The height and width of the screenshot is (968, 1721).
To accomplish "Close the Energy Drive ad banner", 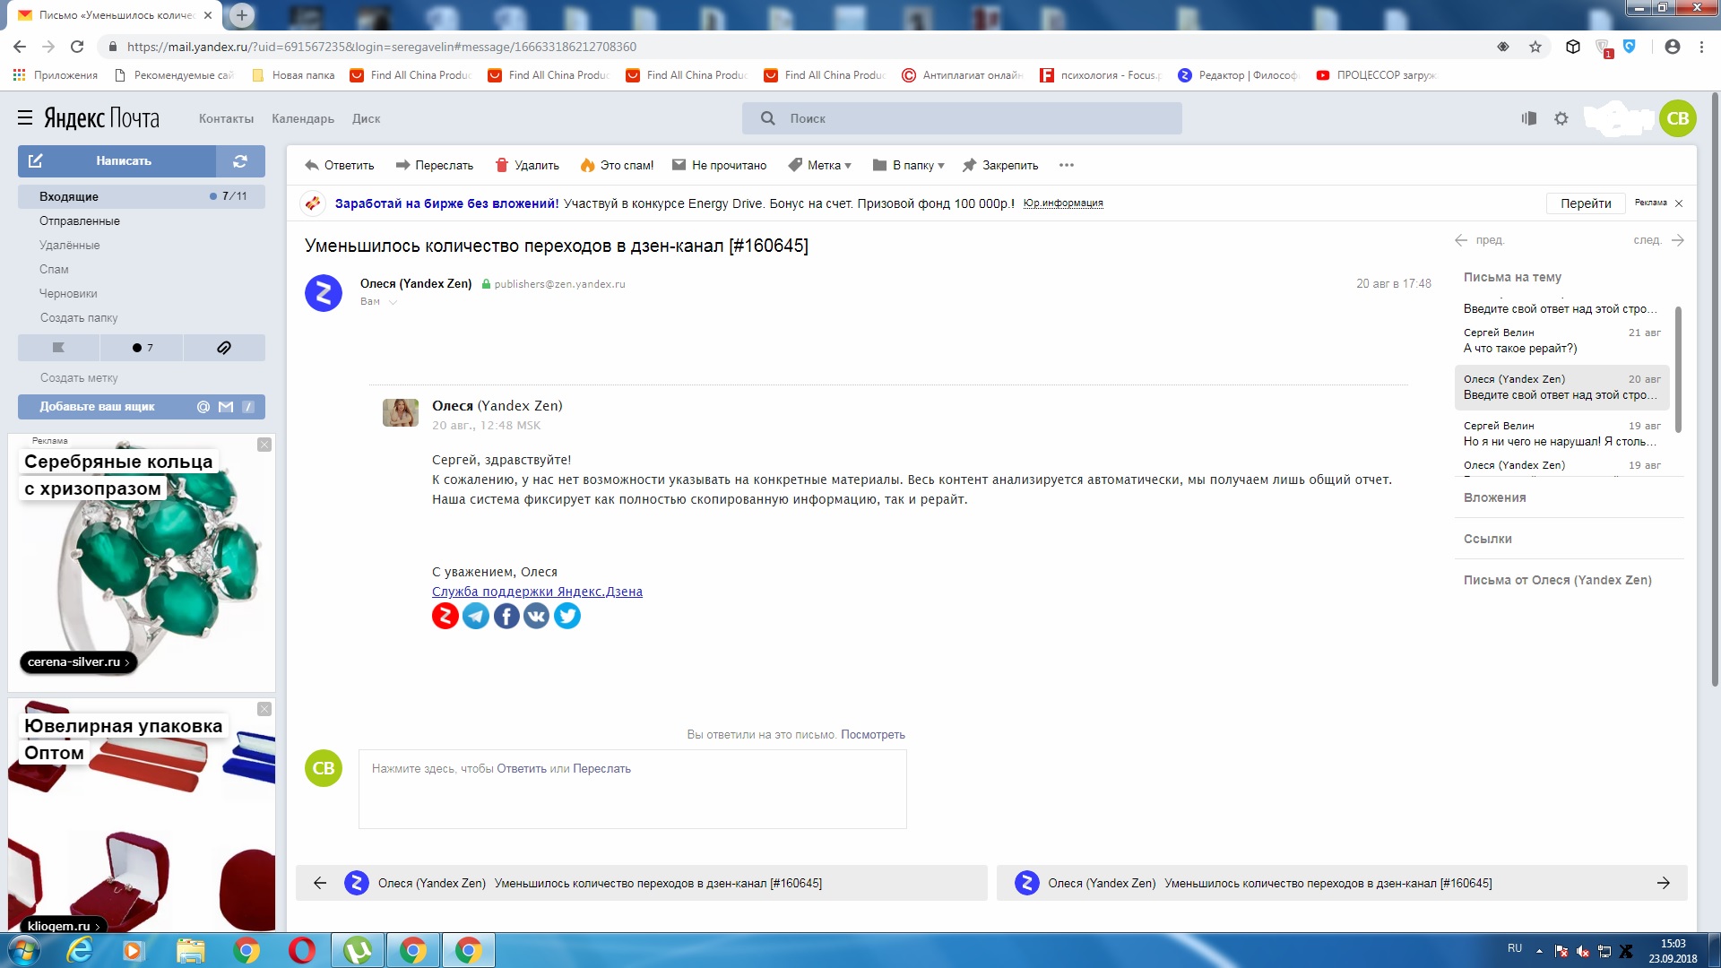I will [1679, 203].
